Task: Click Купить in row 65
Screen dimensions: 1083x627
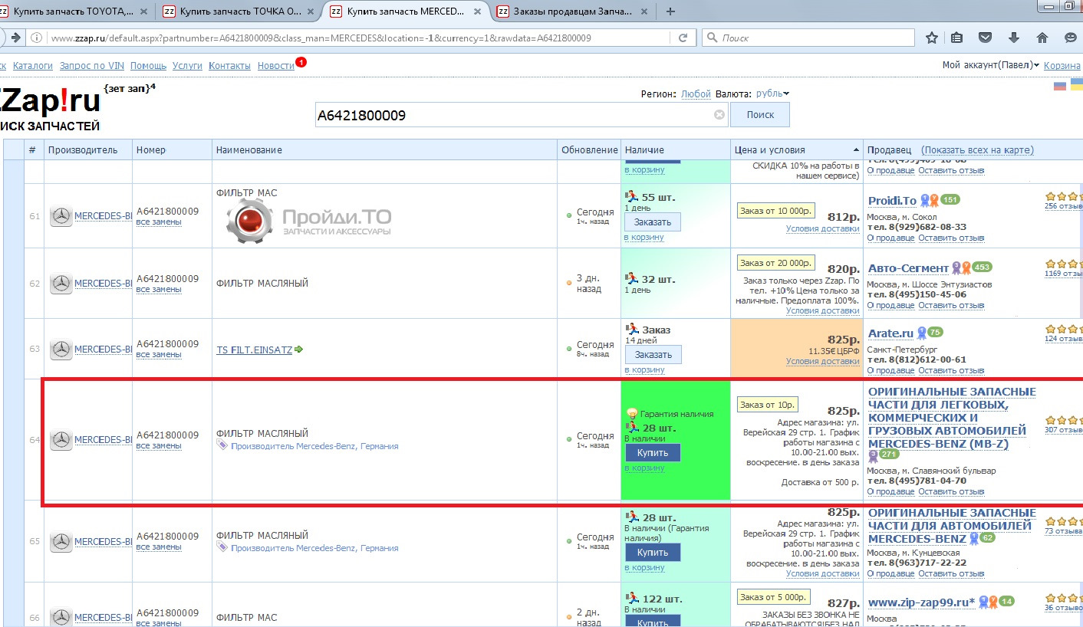Action: click(653, 553)
